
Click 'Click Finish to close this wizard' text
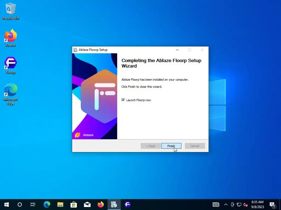[142, 87]
